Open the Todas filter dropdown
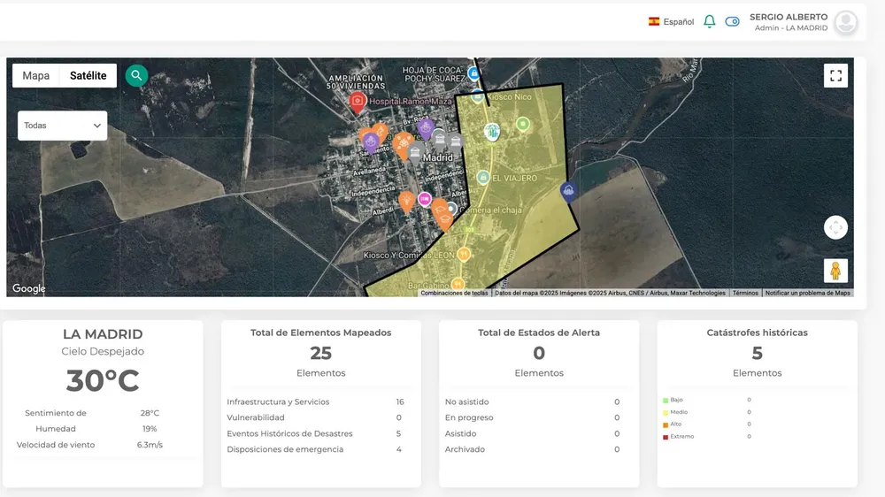Viewport: 885px width, 497px height. coord(63,126)
